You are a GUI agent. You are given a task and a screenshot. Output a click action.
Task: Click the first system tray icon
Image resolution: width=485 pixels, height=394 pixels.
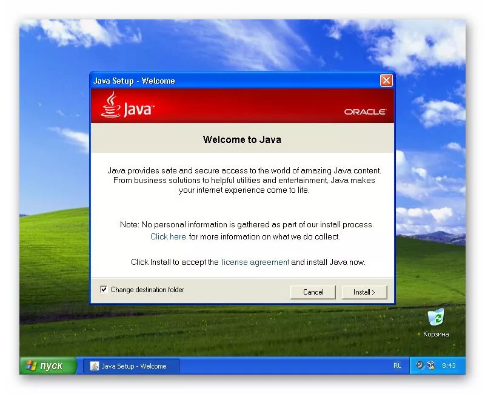(x=420, y=366)
